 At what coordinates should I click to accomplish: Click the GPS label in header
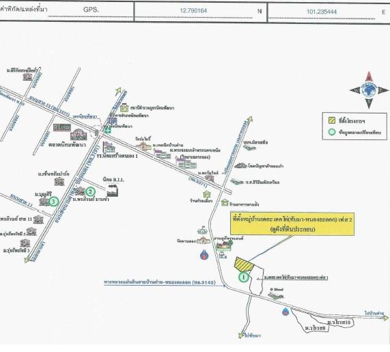click(x=91, y=10)
